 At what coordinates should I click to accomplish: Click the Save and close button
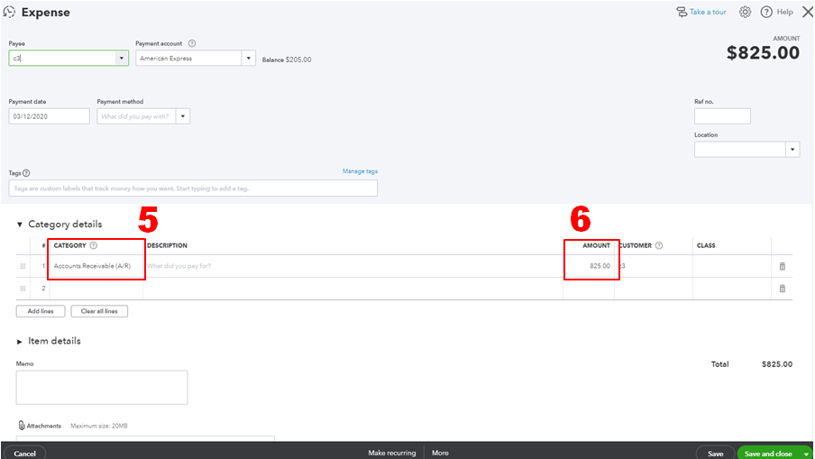768,454
